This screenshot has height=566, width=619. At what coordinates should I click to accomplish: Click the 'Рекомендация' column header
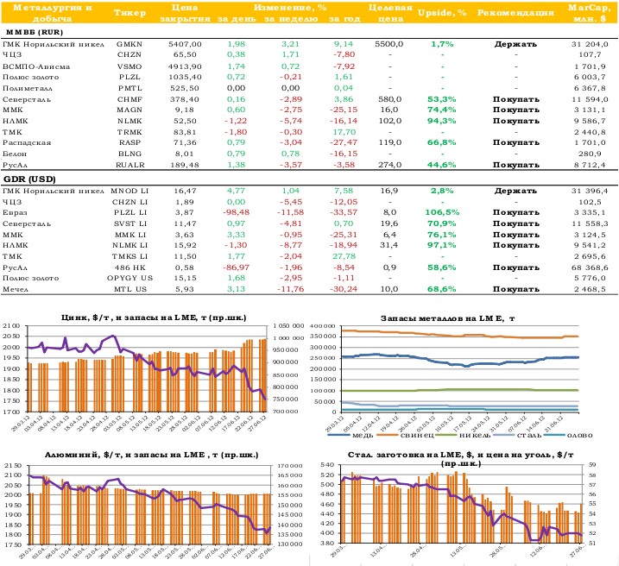(515, 13)
